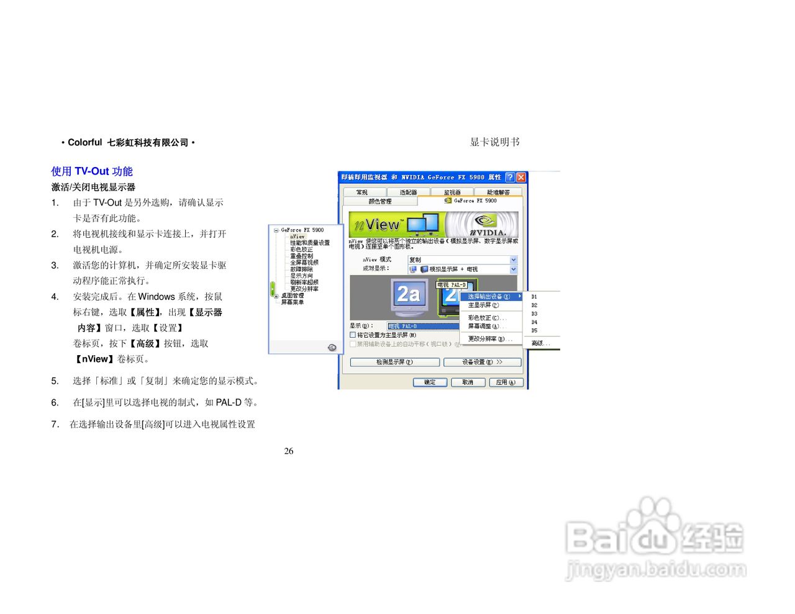Viewport: 795px width, 614px height.
Task: Select 彩色校正 in the tree panel
Action: (301, 250)
